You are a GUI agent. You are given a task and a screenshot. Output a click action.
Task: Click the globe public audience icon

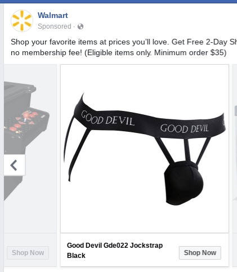pyautogui.click(x=81, y=26)
